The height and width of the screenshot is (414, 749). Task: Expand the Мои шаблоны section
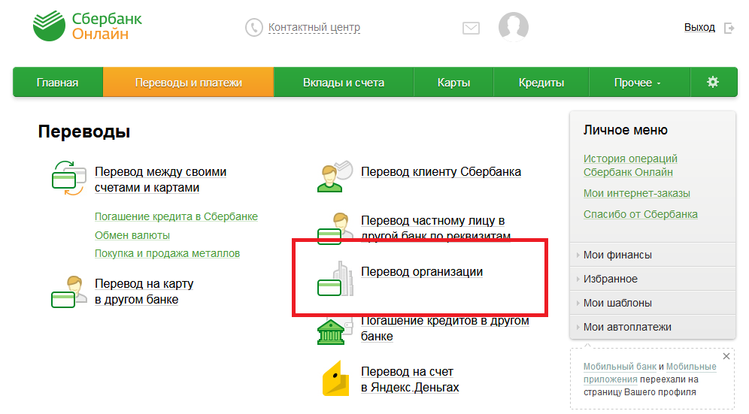(x=652, y=303)
